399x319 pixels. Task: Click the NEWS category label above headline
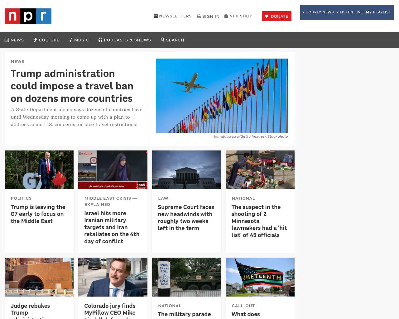(17, 61)
